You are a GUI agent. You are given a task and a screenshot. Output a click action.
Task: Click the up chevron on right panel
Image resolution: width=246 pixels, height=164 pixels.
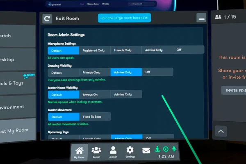point(221,131)
